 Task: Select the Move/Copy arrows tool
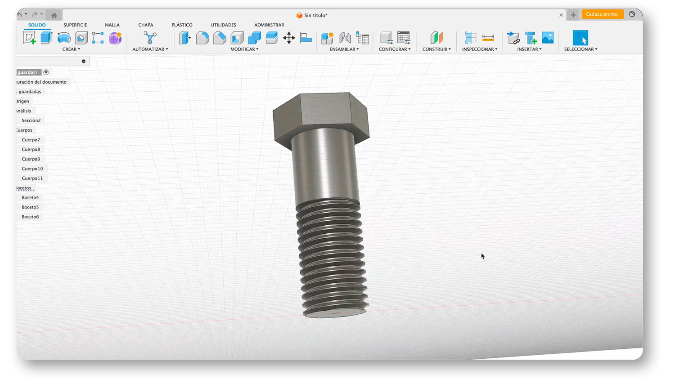(289, 38)
